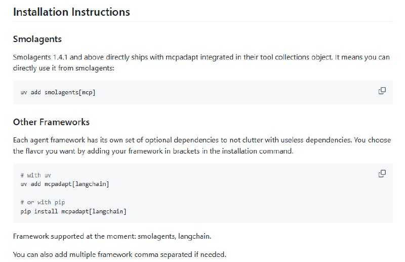Click the 'pip install mcpadapt[langchain]' command
Image resolution: width=405 pixels, height=262 pixels.
coord(73,211)
